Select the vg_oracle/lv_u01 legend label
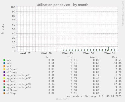Screen dimensions: 125x102 point(19,75)
